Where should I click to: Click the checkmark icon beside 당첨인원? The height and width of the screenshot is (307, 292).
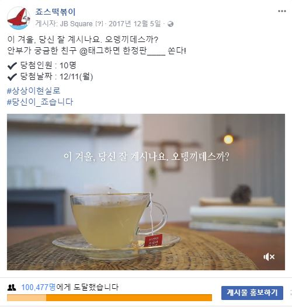[x=12, y=66]
